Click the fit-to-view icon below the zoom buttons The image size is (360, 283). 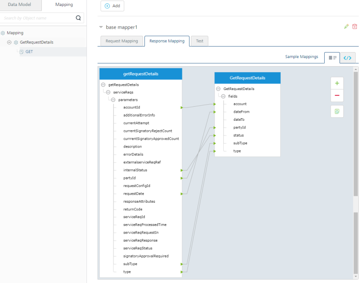[337, 111]
